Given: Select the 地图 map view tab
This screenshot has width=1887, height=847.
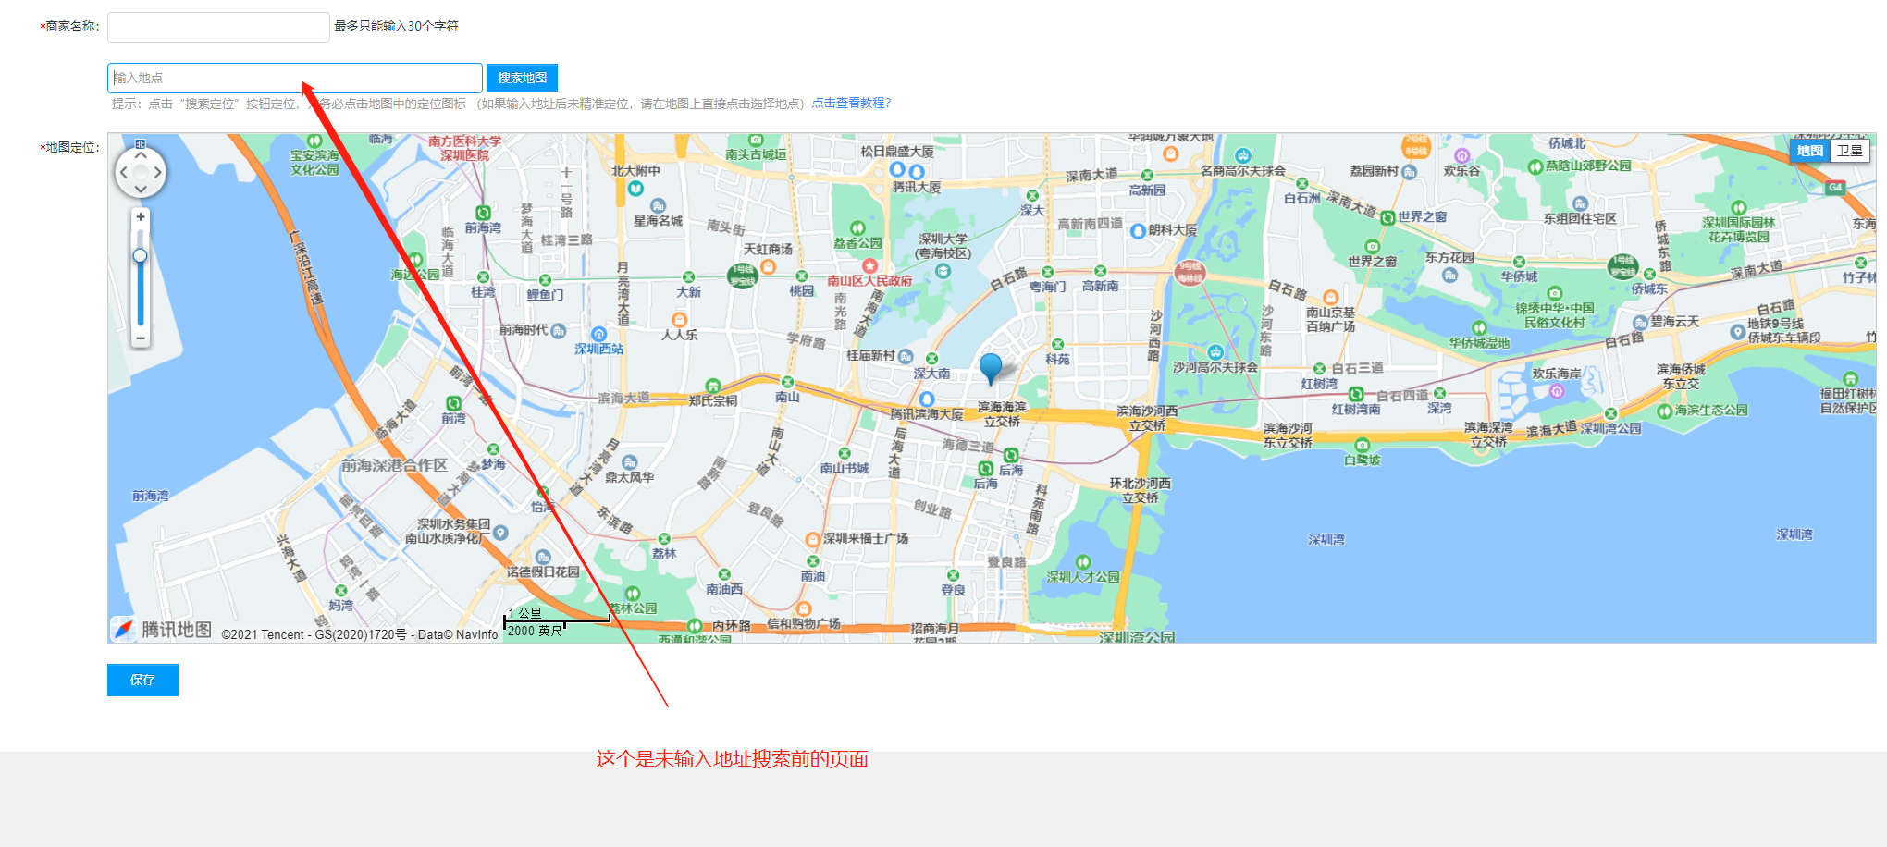Looking at the screenshot, I should click(1809, 151).
